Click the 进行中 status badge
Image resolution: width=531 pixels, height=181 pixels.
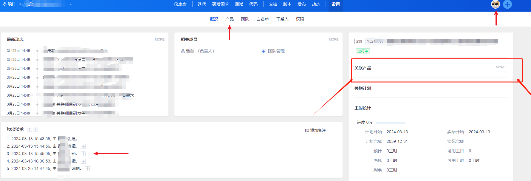[x=363, y=51]
